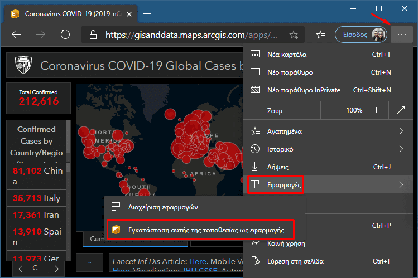Click the Εύρεση στη σελίδα page icon

click(255, 261)
